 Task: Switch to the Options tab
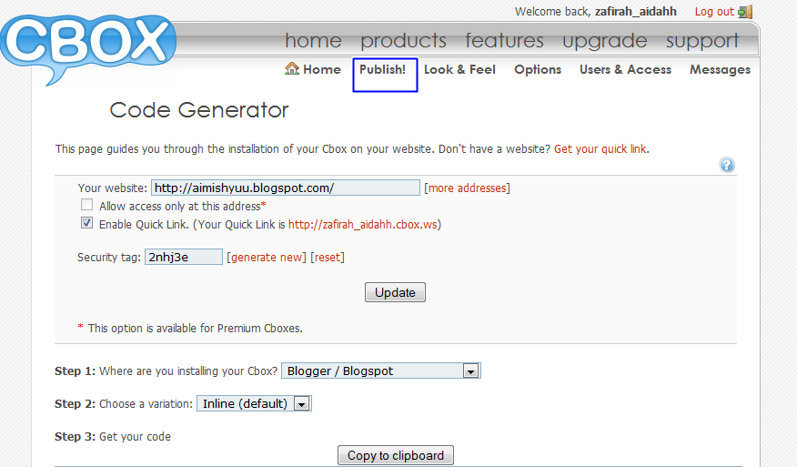(x=538, y=69)
